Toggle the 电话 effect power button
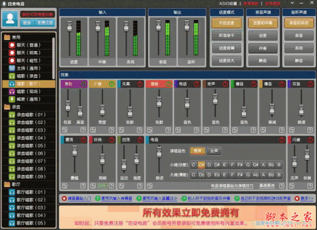 tap(197, 84)
